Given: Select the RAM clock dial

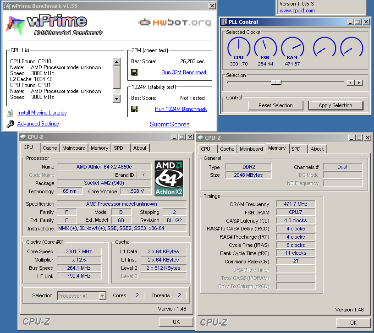Looking at the screenshot, I should pyautogui.click(x=292, y=49).
